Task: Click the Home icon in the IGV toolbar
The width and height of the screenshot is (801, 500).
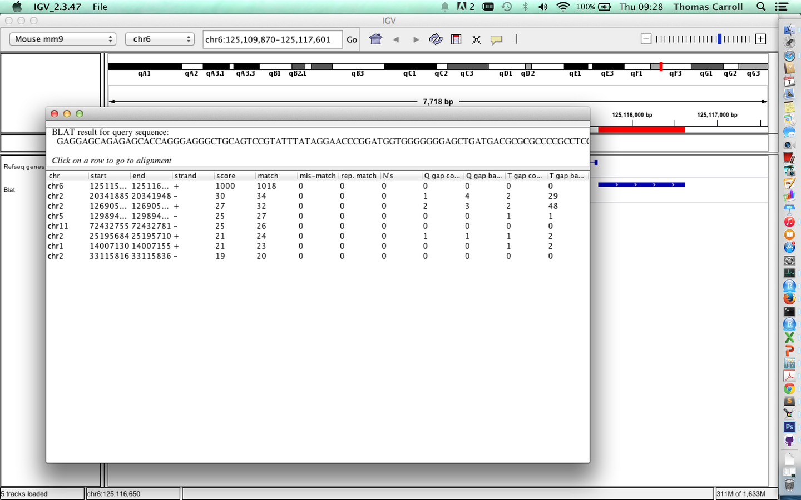Action: tap(376, 39)
